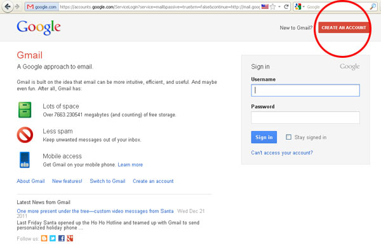Viewport: 381px width, 244px height.
Task: Click the red Gmail heading text
Action: (x=30, y=55)
